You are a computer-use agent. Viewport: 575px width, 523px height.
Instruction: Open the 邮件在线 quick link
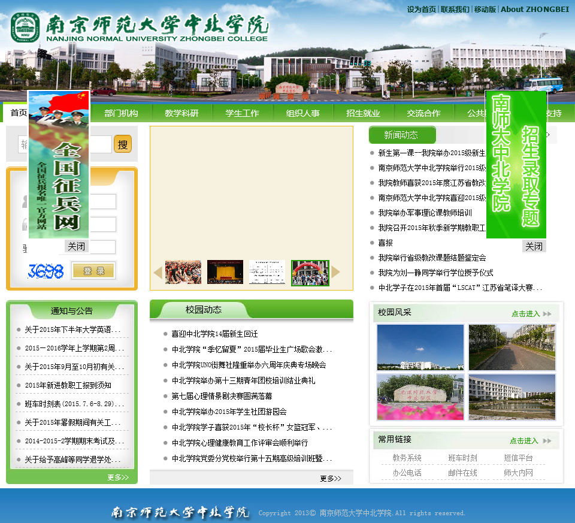[463, 473]
